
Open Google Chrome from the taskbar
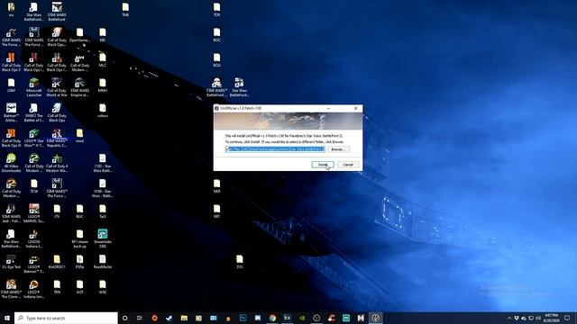[272, 318]
